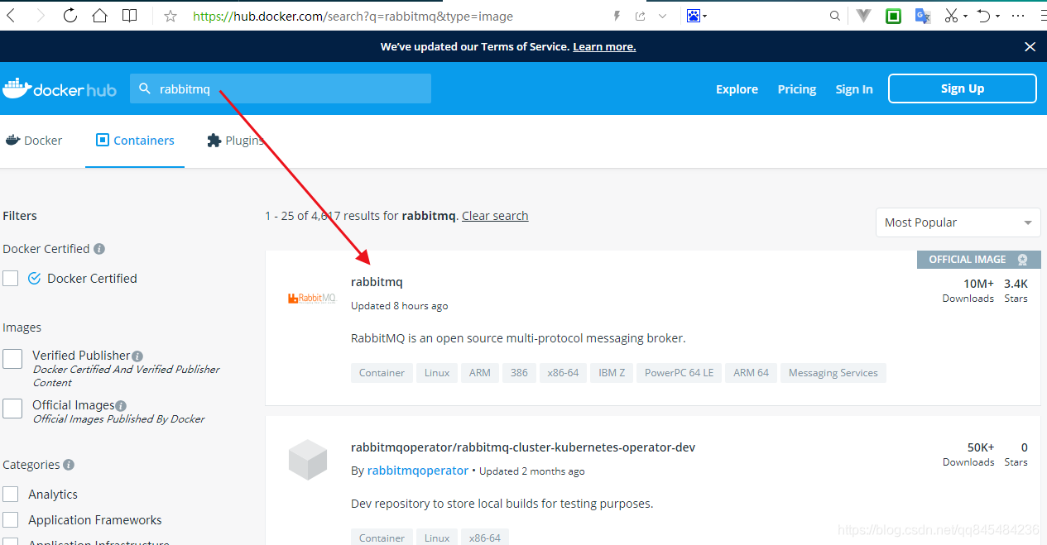Open the Vue devtools extension icon
Image resolution: width=1047 pixels, height=545 pixels.
864,16
